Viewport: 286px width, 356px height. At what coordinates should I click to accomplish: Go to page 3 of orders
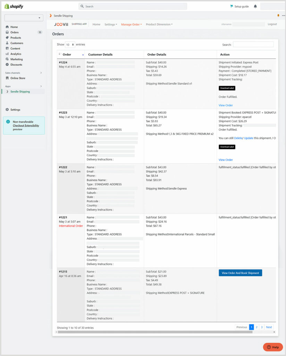tap(262, 327)
